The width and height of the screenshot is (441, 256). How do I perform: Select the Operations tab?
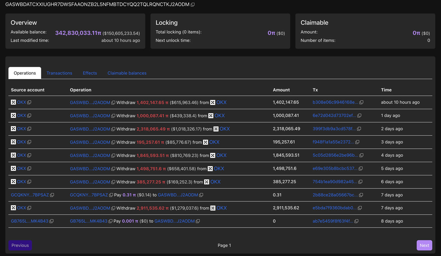click(25, 73)
